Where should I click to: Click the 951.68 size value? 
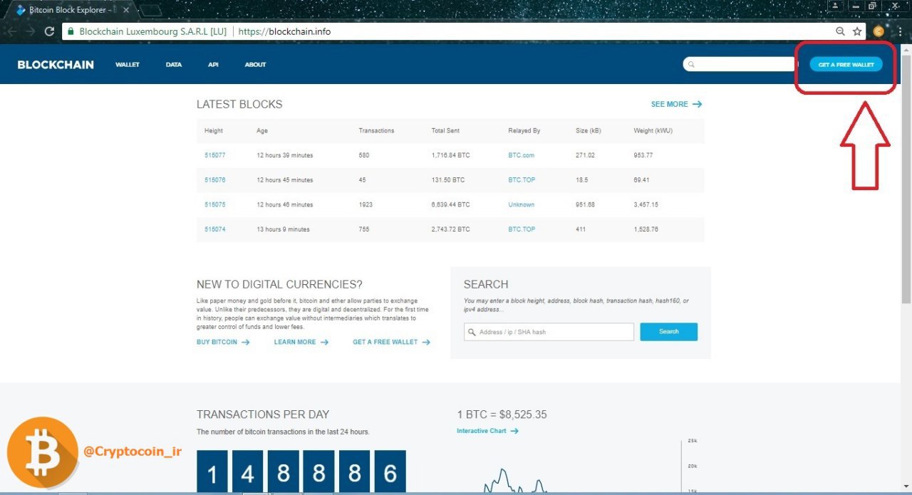585,204
